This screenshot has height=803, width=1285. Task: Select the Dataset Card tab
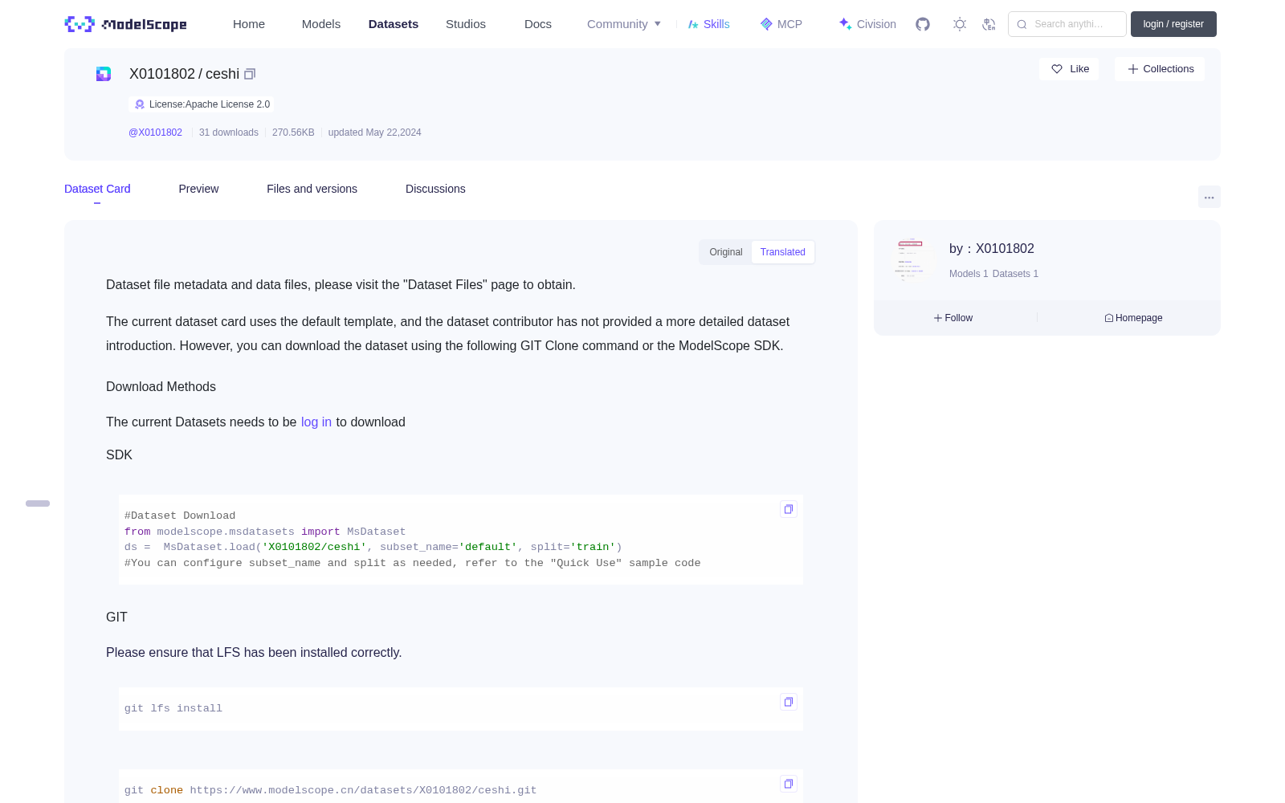point(97,189)
